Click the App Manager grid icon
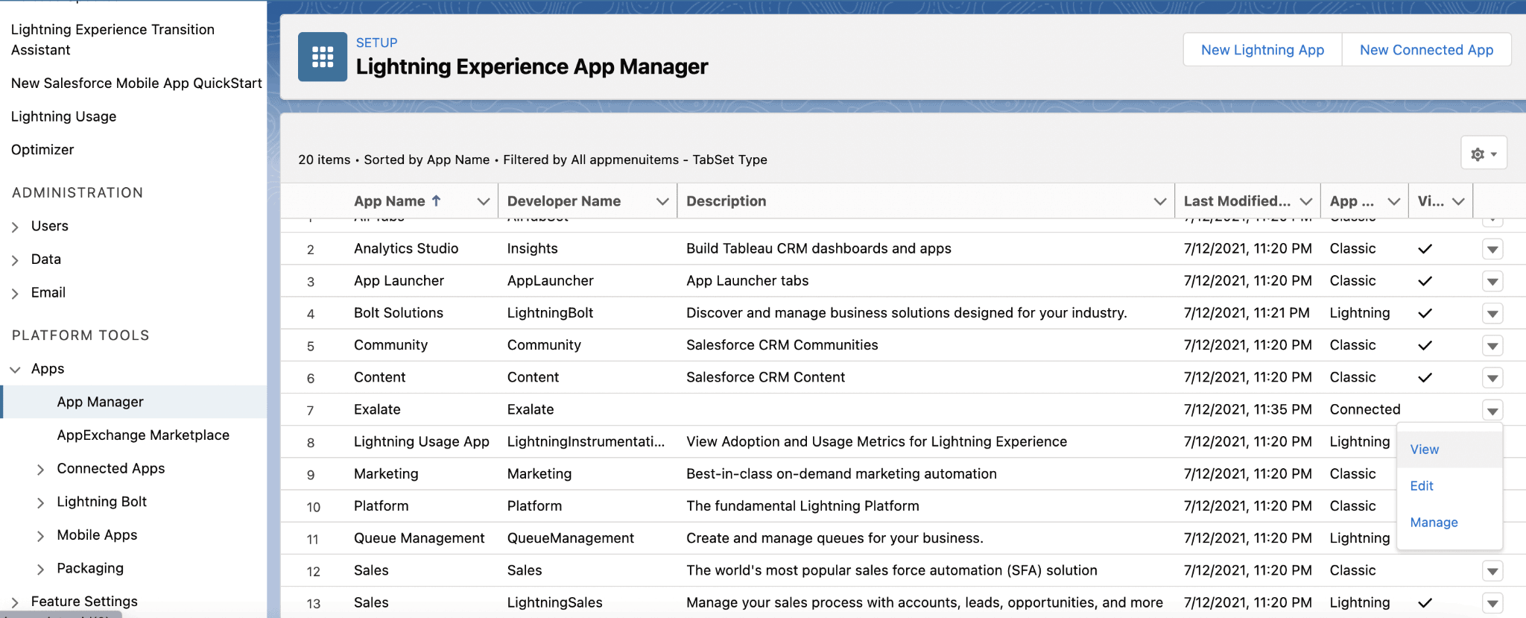The height and width of the screenshot is (618, 1526). (x=323, y=57)
